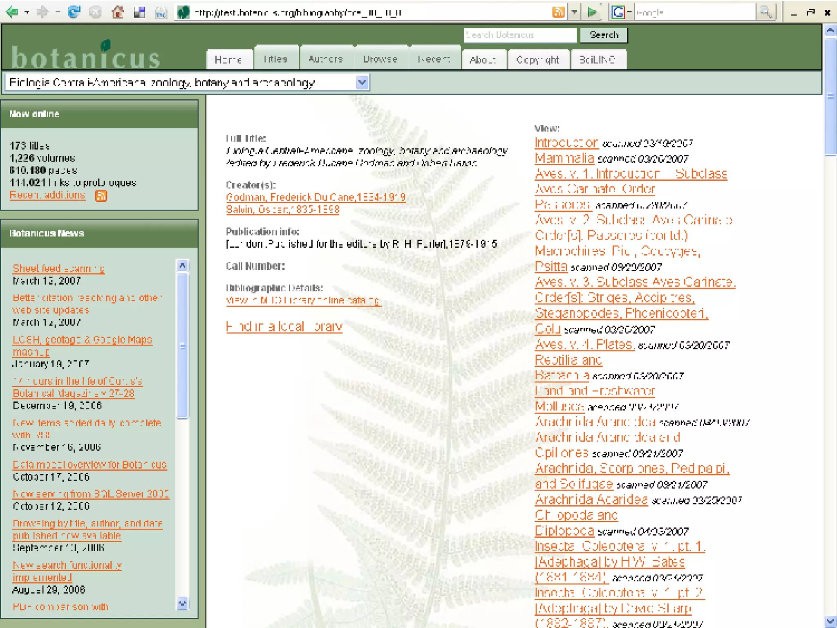Click the RSS feed icon in address bar
Screen dimensions: 837x628
pos(558,12)
